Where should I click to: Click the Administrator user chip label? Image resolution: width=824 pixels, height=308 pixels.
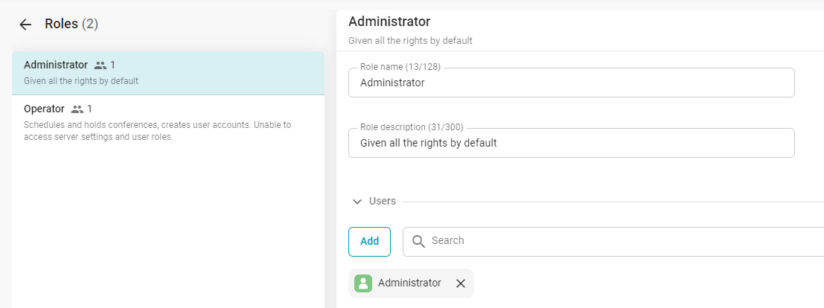coord(409,283)
